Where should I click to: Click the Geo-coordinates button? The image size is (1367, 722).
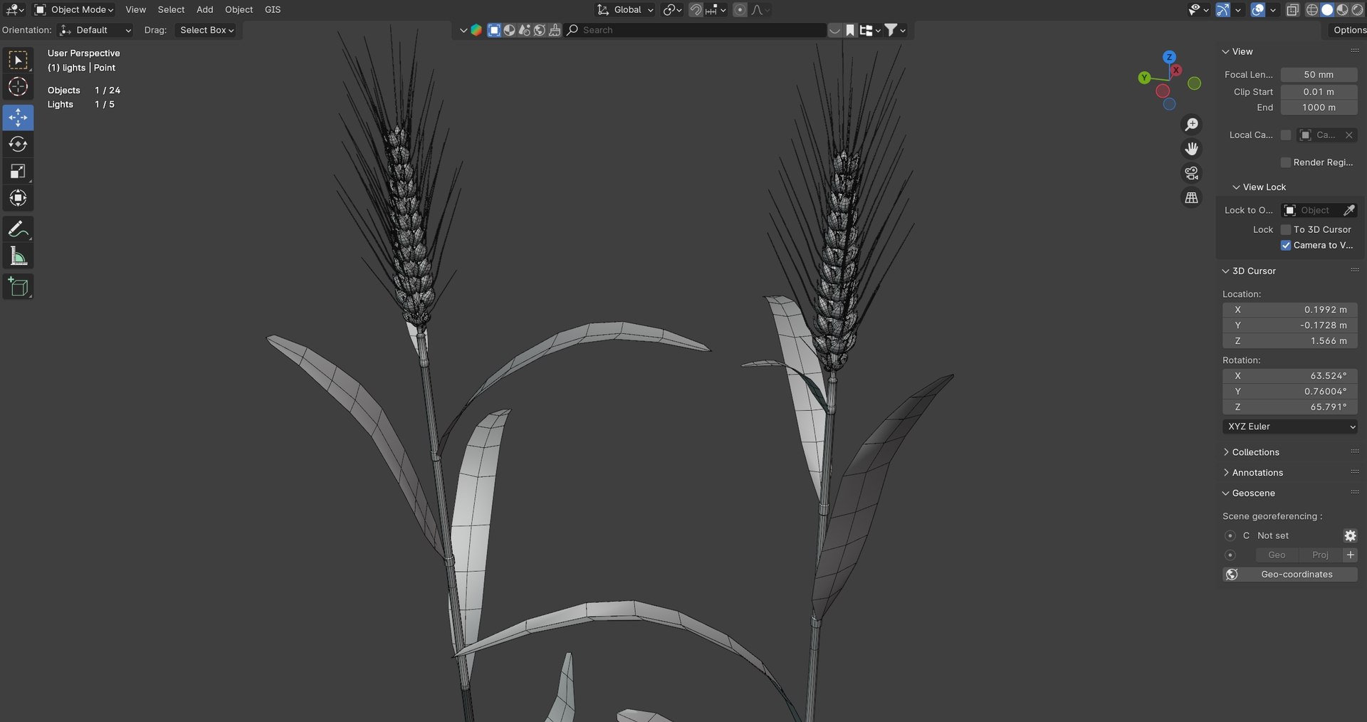coord(1289,575)
